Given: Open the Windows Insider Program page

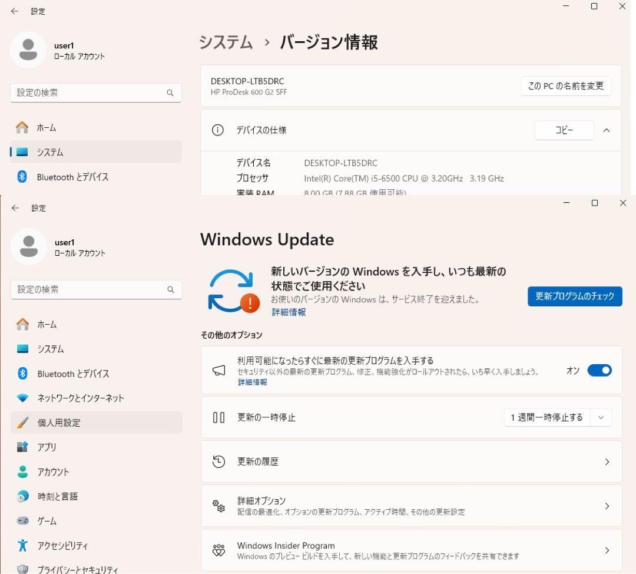Looking at the screenshot, I should click(607, 550).
